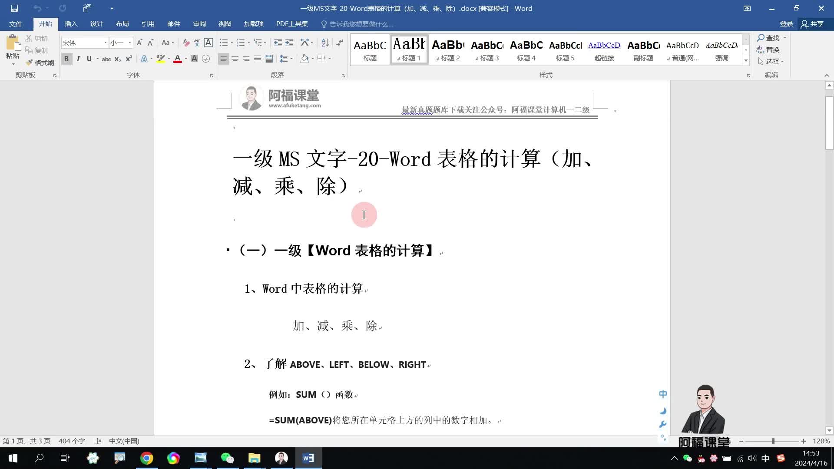Apply red font color
This screenshot has width=834, height=469.
click(177, 59)
